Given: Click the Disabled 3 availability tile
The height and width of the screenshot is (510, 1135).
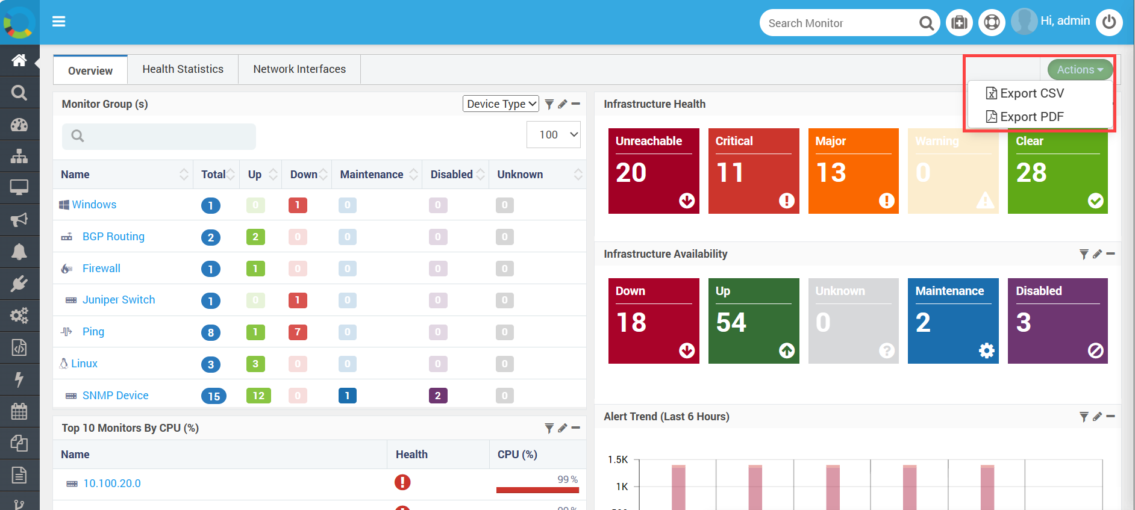Looking at the screenshot, I should click(x=1058, y=321).
